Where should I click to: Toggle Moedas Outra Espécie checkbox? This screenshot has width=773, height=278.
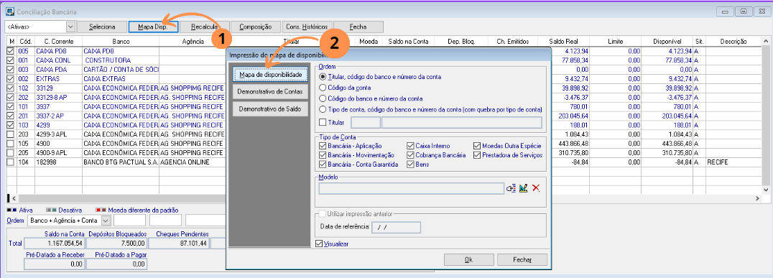click(477, 146)
